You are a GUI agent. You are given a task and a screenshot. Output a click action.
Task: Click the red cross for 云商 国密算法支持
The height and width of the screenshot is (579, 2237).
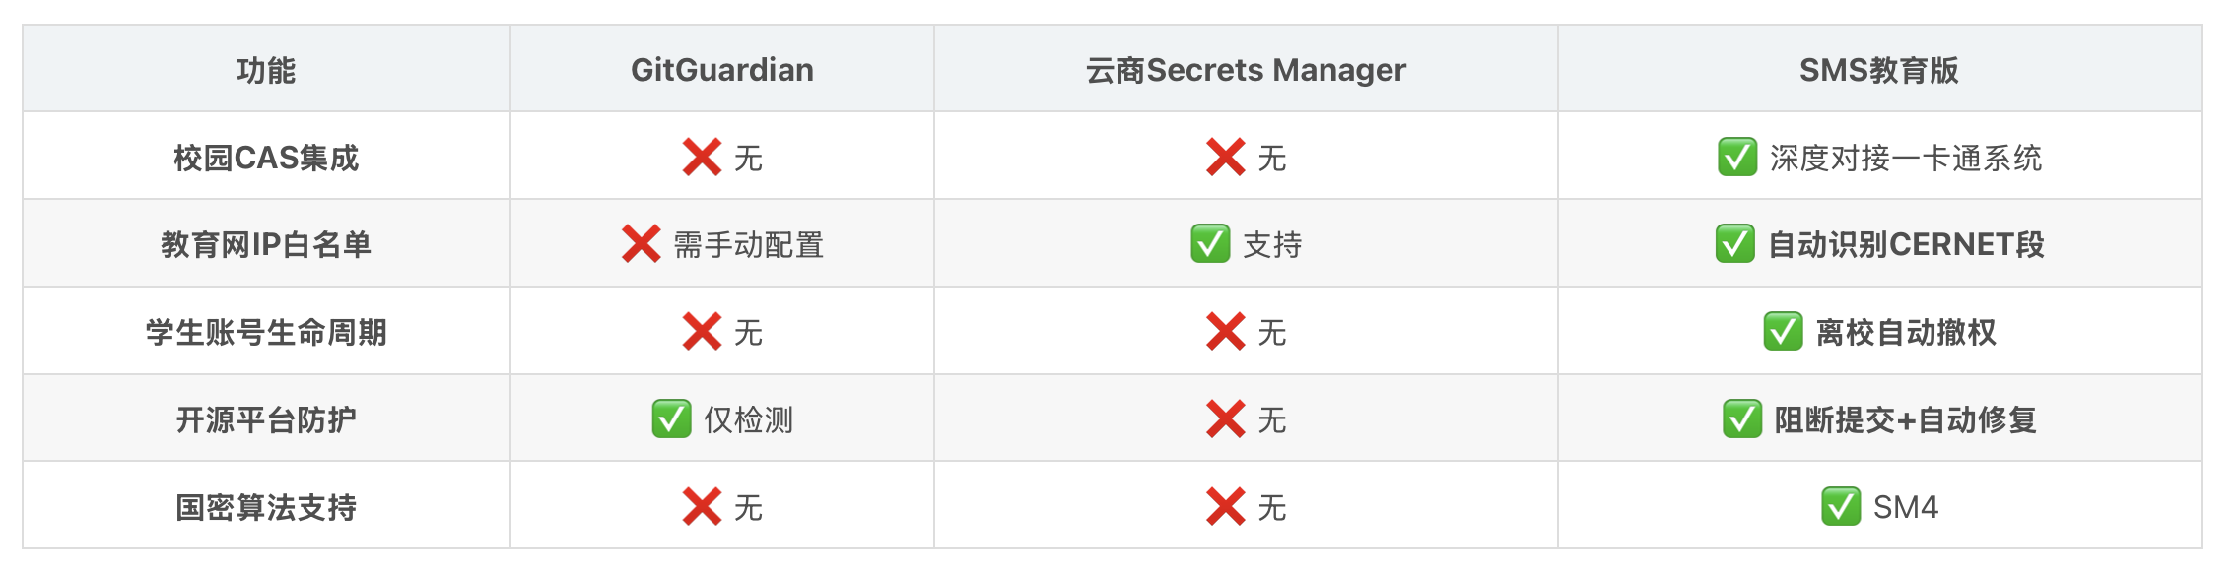click(x=1226, y=507)
